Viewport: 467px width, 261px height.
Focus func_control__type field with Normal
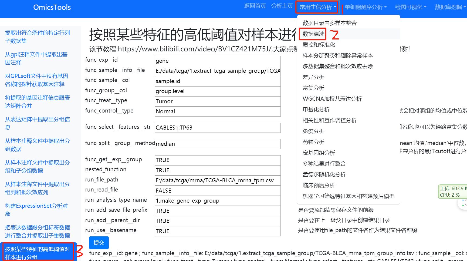218,111
